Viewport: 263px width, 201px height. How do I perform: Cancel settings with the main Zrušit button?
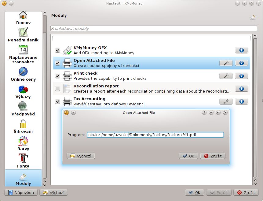click(x=246, y=193)
